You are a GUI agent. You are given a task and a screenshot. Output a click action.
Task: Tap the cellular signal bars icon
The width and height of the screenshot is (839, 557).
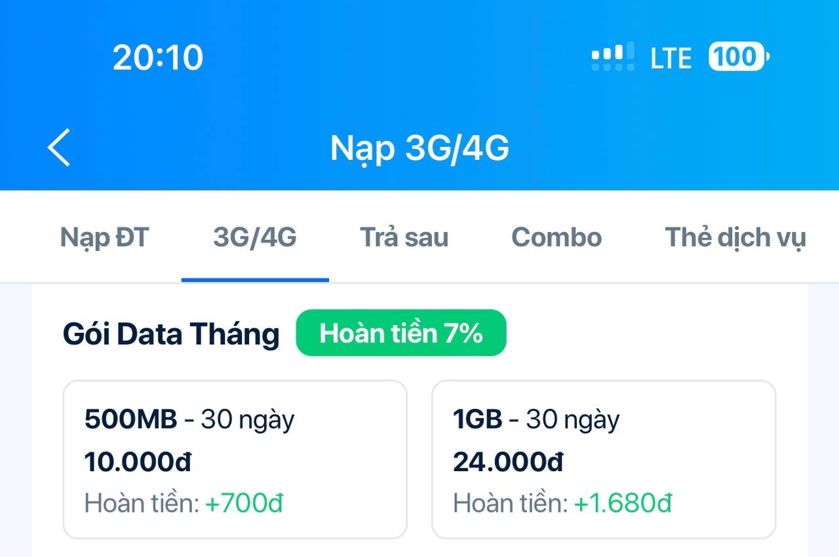click(613, 57)
